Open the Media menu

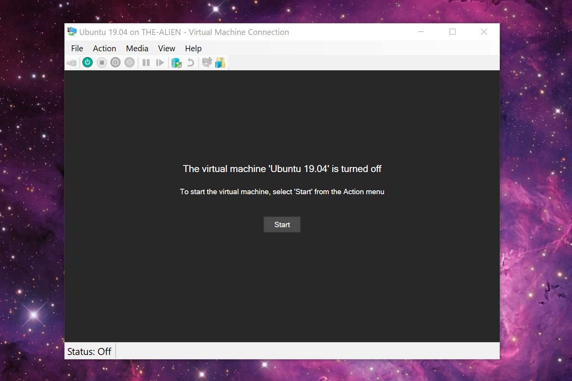137,49
